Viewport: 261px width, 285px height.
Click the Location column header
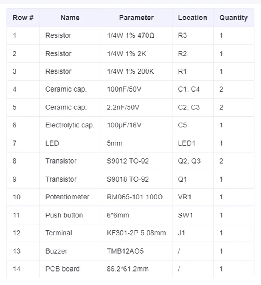[192, 18]
